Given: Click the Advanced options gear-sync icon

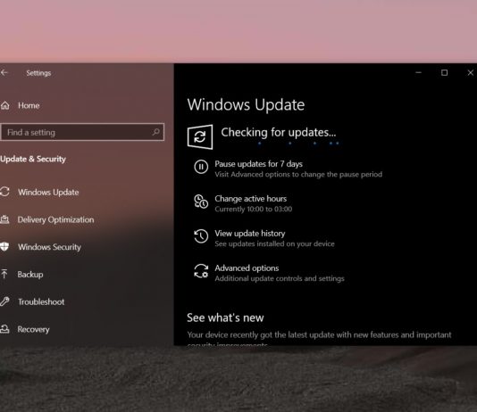Looking at the screenshot, I should 201,271.
